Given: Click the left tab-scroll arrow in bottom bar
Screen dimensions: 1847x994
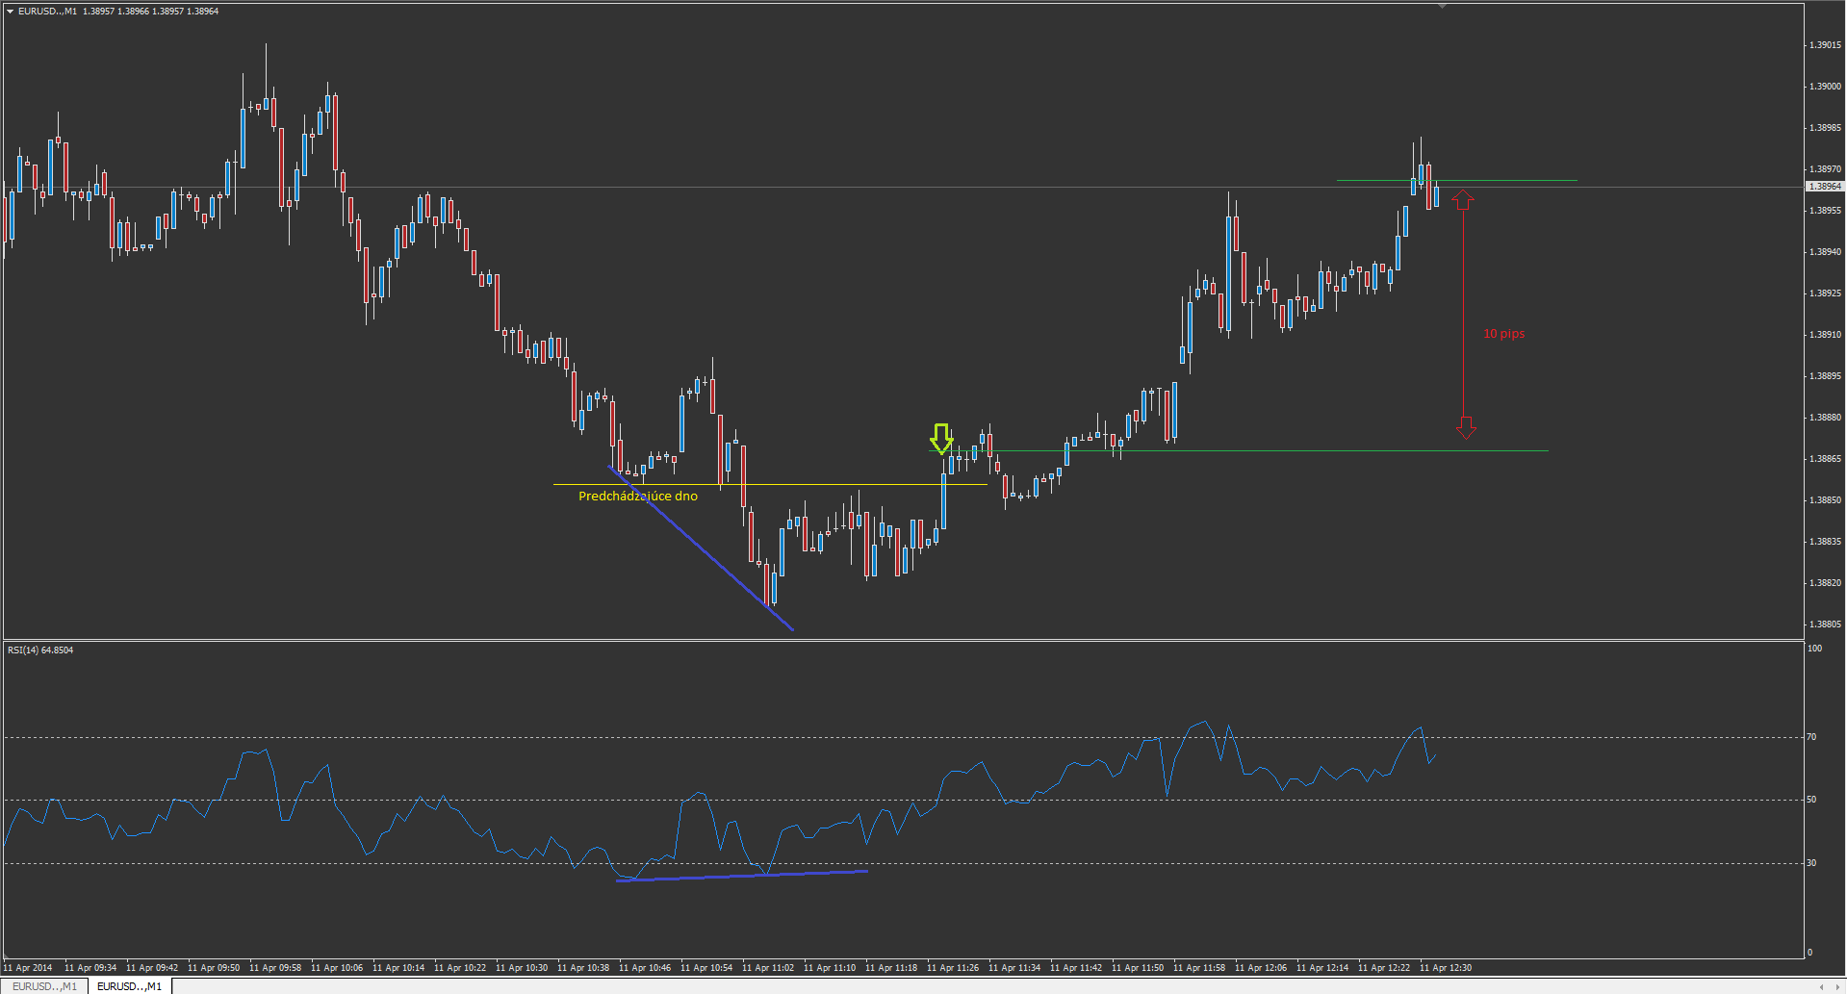Looking at the screenshot, I should pos(1821,986).
